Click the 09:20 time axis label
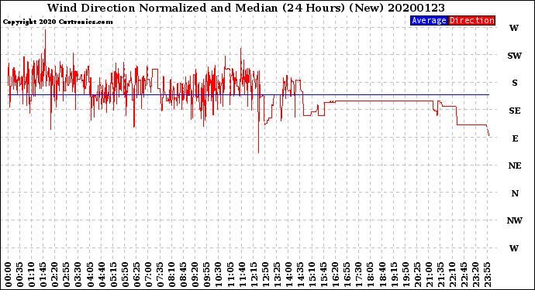 [x=195, y=275]
